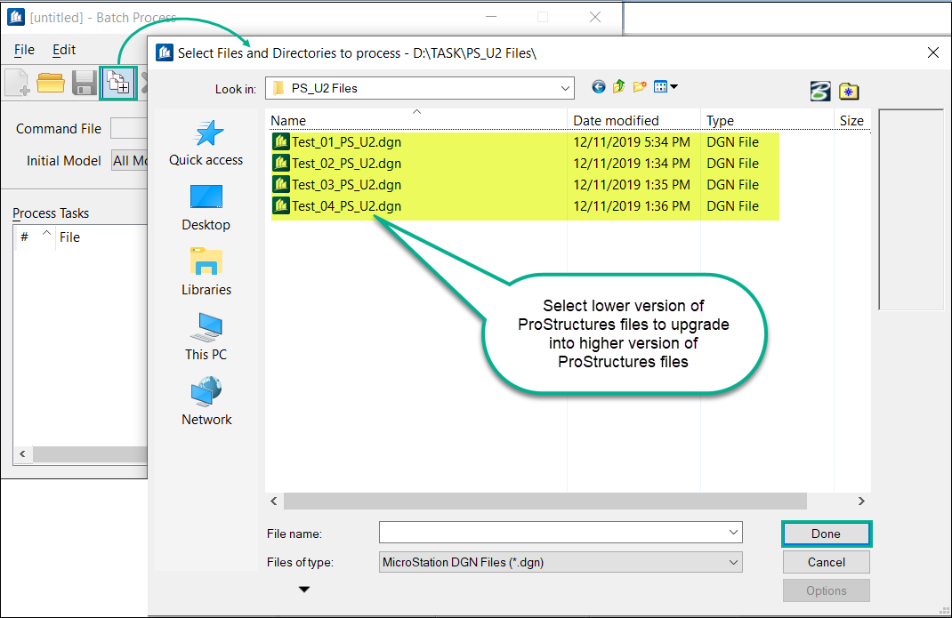Select the file name Test_01_PS_U2.dgn
The image size is (952, 618).
pos(347,142)
